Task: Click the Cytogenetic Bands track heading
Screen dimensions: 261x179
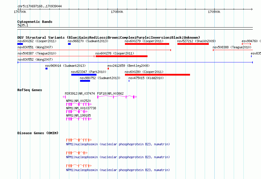Action: point(35,22)
